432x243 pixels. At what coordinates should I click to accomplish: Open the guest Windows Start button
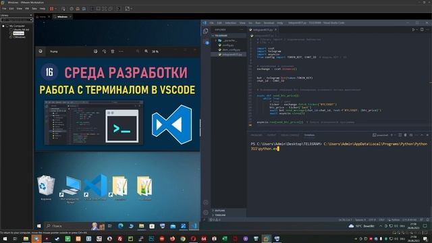[39, 226]
